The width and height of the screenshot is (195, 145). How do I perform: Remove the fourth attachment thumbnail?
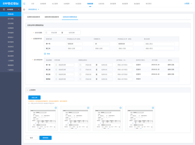pos(153,108)
